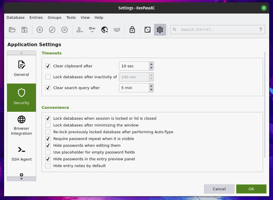
Task: Click the Save Database toolbar icon
Action: pyautogui.click(x=24, y=30)
